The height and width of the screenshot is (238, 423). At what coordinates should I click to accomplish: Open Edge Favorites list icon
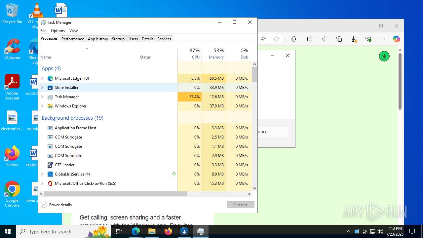(x=325, y=39)
